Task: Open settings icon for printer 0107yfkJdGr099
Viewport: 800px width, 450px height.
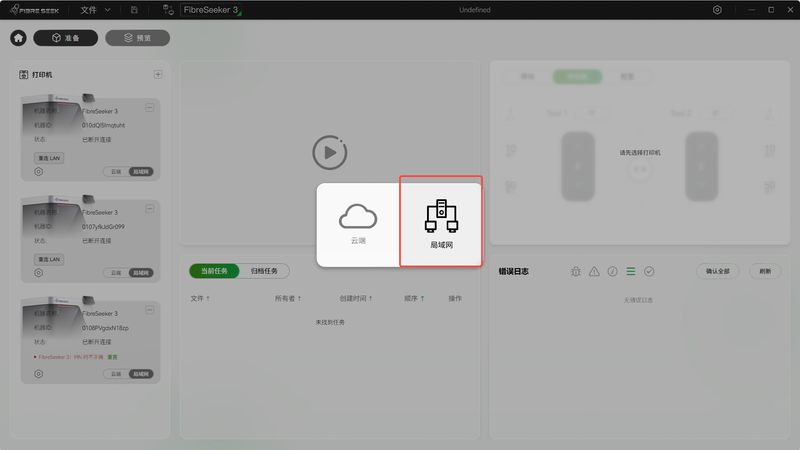Action: (39, 273)
